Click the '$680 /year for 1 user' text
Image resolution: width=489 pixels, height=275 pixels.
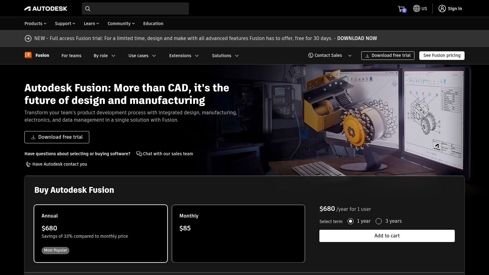345,209
